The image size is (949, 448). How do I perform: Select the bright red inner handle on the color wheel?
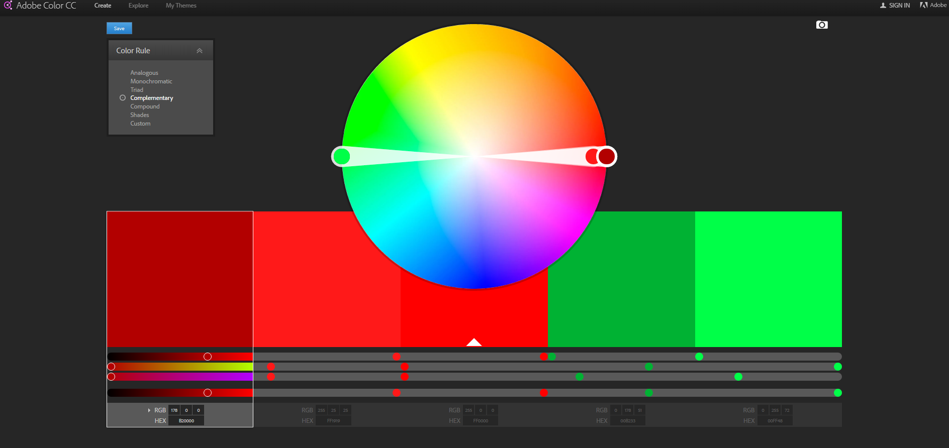592,157
